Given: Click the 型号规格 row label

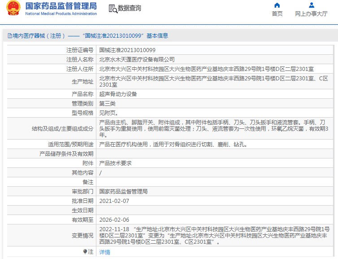Looking at the screenshot, I should tap(82, 113).
